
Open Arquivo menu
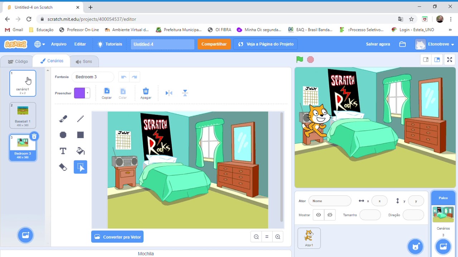tap(59, 44)
